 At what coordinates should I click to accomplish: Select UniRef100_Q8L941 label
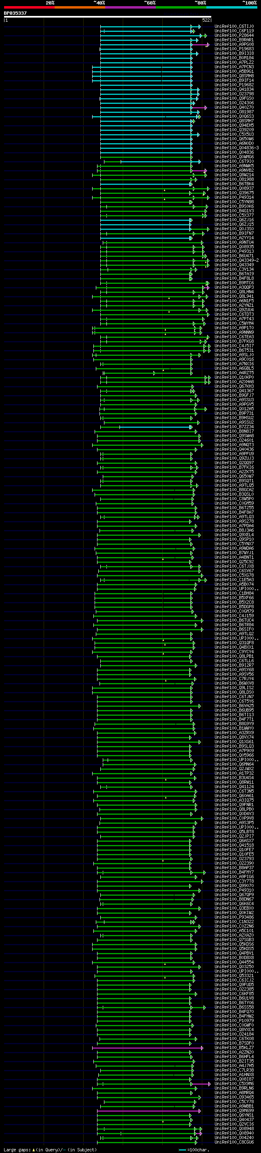234,296
